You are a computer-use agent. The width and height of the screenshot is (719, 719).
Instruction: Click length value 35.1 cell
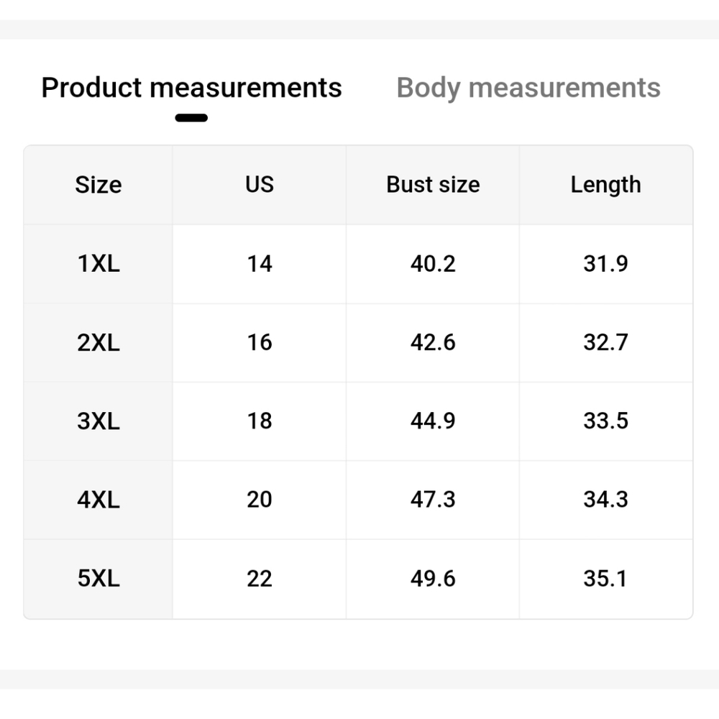click(x=605, y=579)
